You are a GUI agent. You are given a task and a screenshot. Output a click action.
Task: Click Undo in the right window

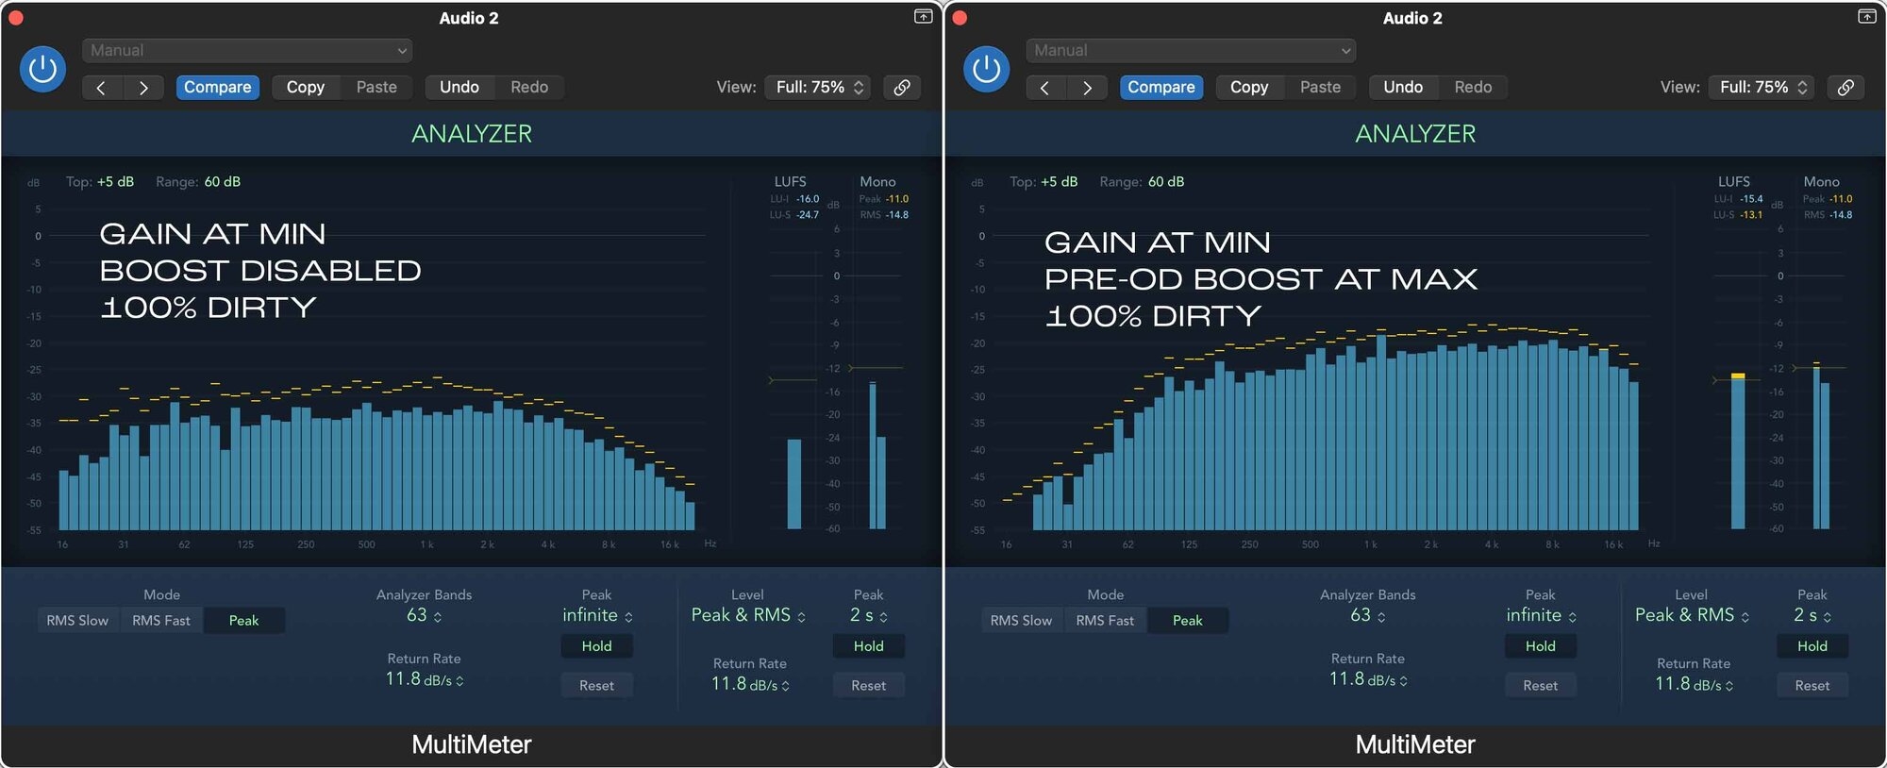click(1403, 87)
